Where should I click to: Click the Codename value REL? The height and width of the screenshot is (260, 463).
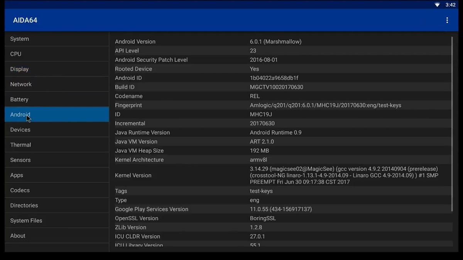[255, 96]
